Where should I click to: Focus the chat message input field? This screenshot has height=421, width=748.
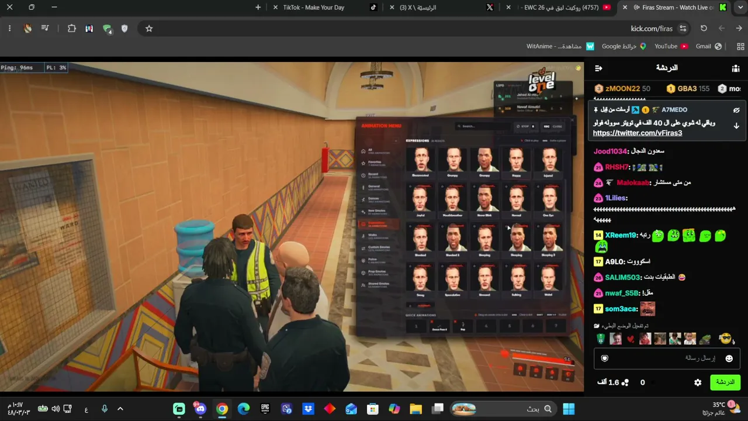[x=667, y=358]
